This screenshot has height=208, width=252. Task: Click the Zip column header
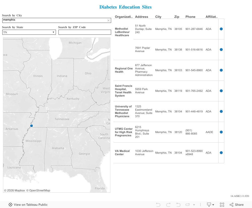[x=177, y=17]
